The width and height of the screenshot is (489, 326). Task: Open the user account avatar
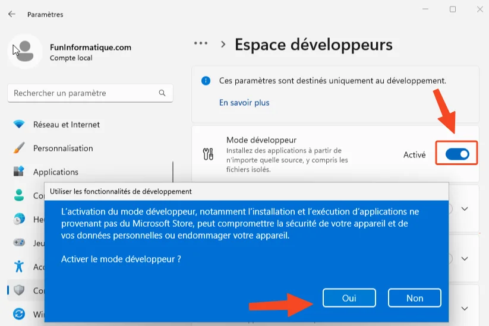coord(25,52)
